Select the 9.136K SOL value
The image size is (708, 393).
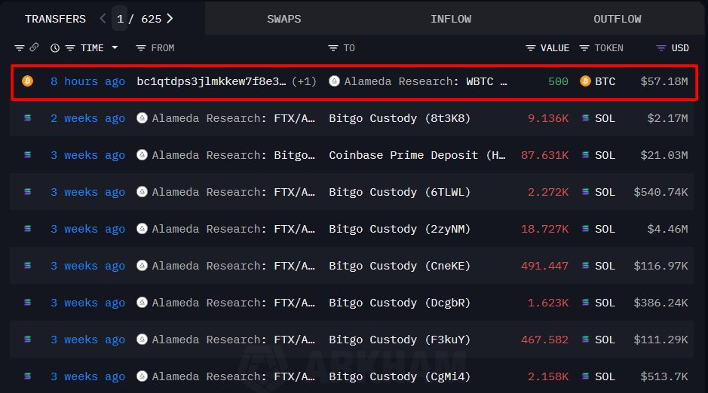click(548, 118)
